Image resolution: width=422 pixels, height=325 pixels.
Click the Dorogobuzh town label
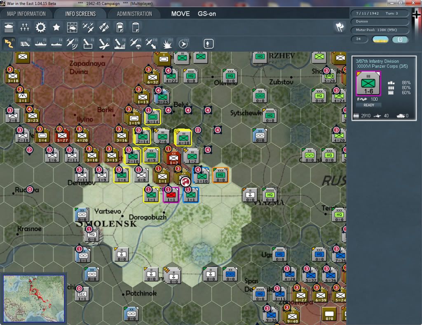click(148, 217)
